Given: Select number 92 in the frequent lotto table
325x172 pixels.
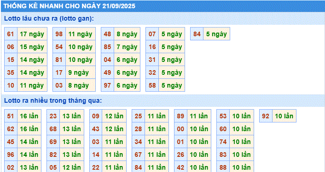Looking at the screenshot, I should pyautogui.click(x=266, y=116).
